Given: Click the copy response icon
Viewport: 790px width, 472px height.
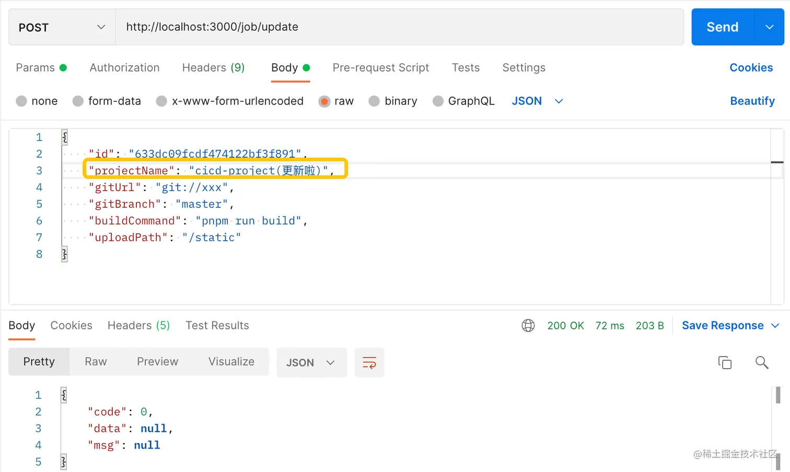Looking at the screenshot, I should coord(725,362).
